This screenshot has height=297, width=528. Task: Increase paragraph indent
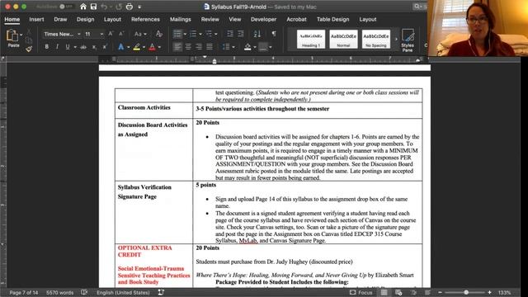click(x=240, y=34)
